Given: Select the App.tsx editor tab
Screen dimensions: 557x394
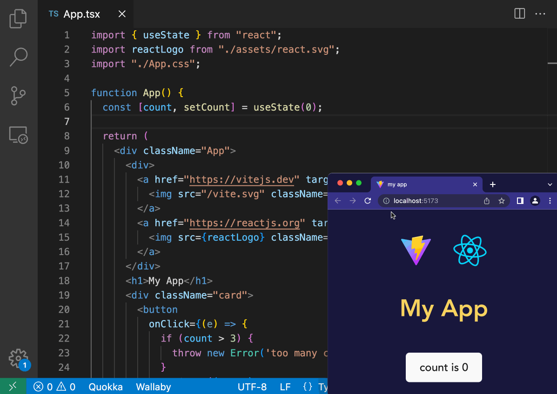Looking at the screenshot, I should pos(81,14).
